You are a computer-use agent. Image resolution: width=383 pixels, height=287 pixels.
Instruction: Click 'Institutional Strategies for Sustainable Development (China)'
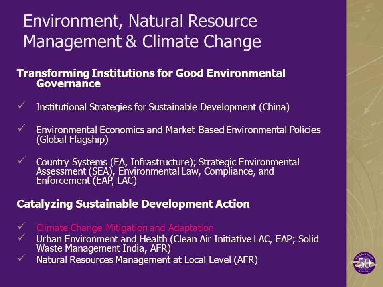click(x=163, y=107)
